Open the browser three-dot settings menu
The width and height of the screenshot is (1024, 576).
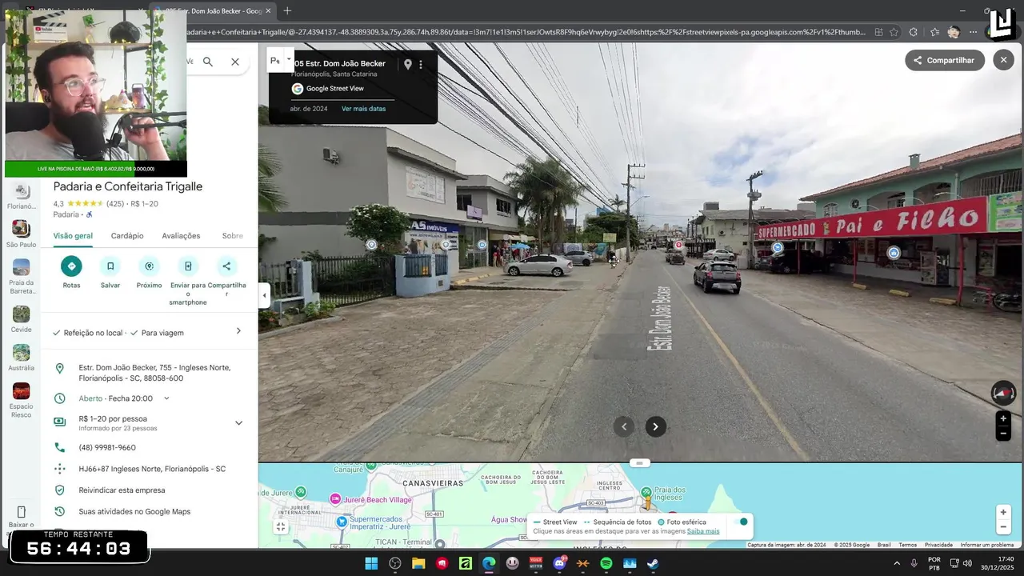point(973,32)
